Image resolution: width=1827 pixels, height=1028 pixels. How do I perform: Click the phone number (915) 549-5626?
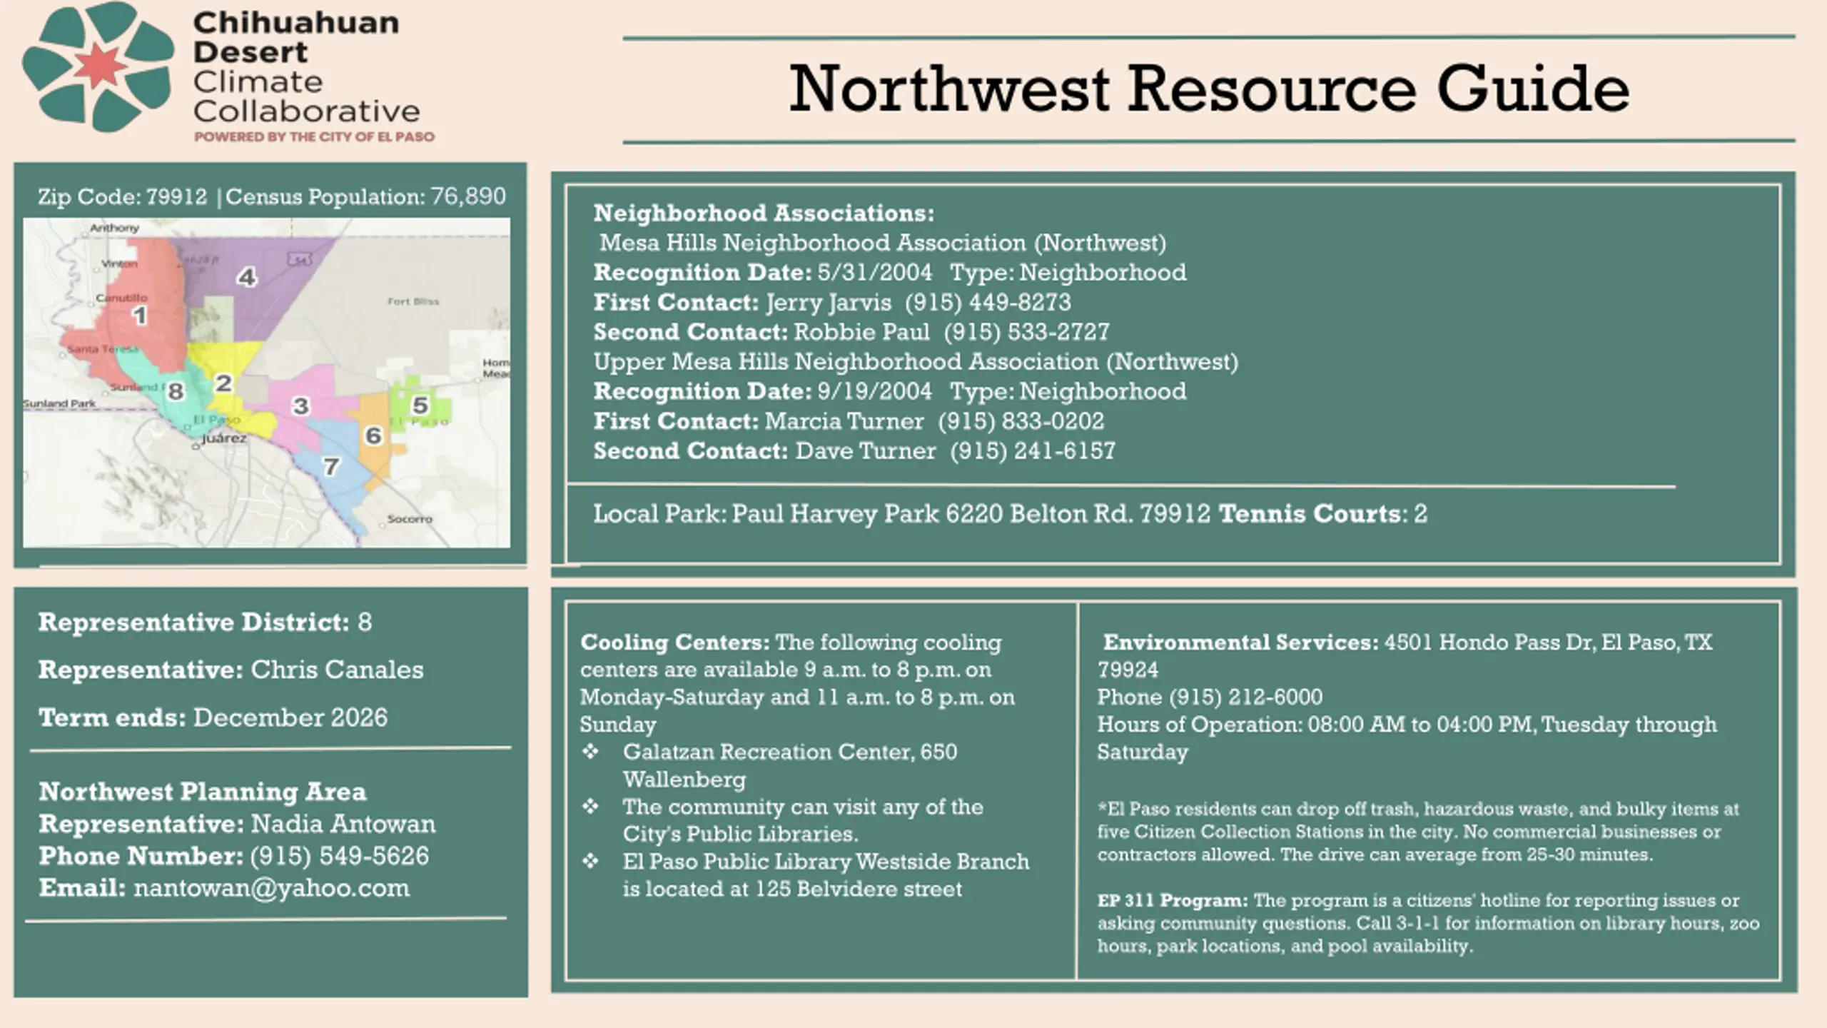point(340,856)
